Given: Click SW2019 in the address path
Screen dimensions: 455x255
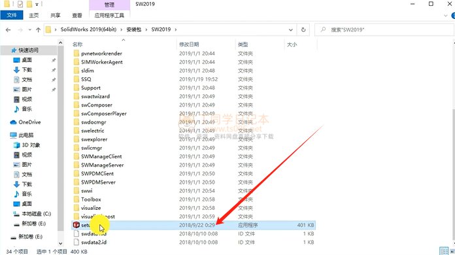Looking at the screenshot, I should (x=161, y=29).
